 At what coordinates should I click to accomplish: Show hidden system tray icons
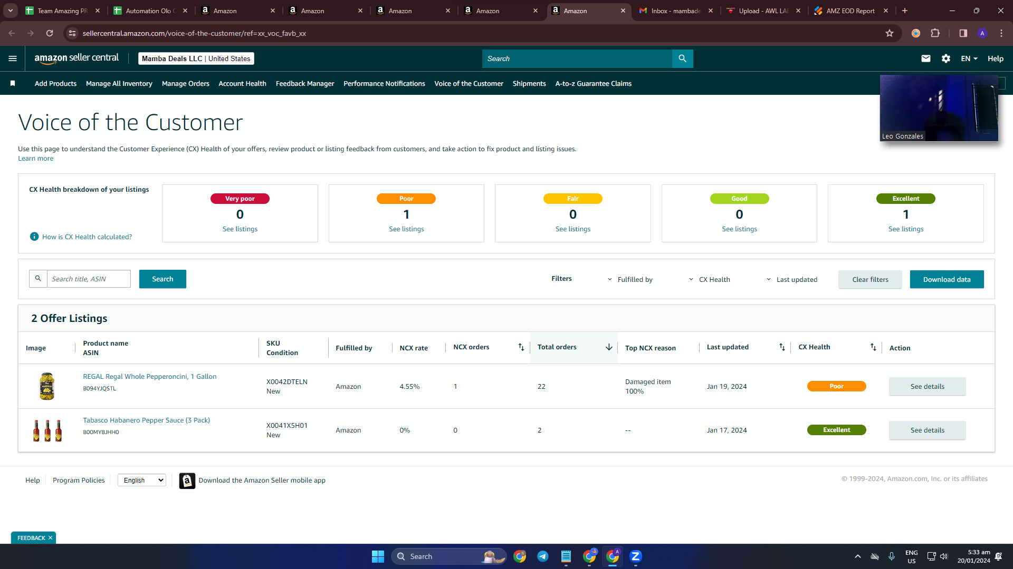(858, 556)
